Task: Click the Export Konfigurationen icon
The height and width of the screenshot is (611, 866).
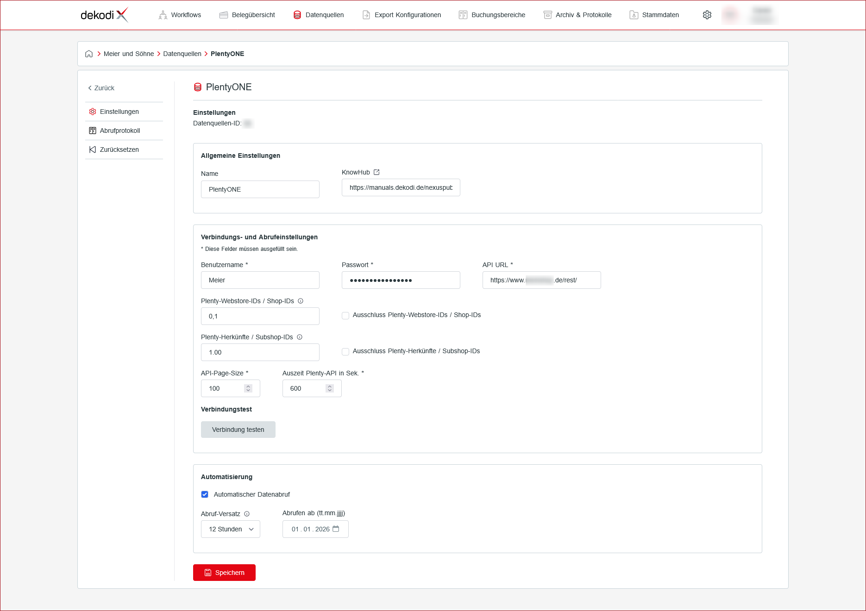Action: click(x=366, y=15)
